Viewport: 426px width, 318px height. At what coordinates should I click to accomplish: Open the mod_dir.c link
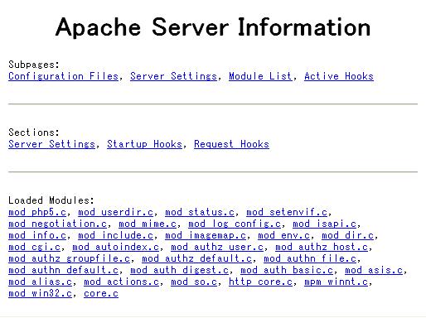347,235
